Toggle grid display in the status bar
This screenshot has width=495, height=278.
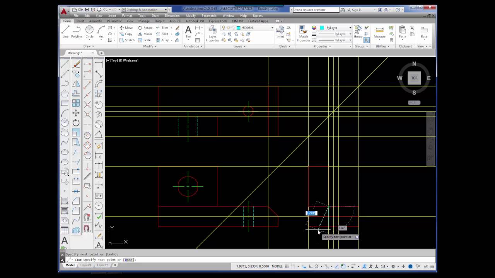[287, 266]
